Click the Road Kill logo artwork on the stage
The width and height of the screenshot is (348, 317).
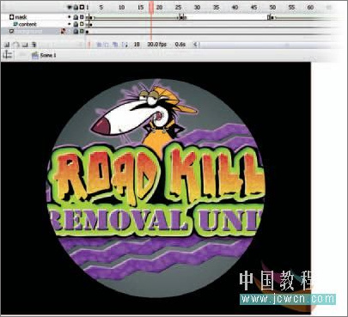(156, 187)
